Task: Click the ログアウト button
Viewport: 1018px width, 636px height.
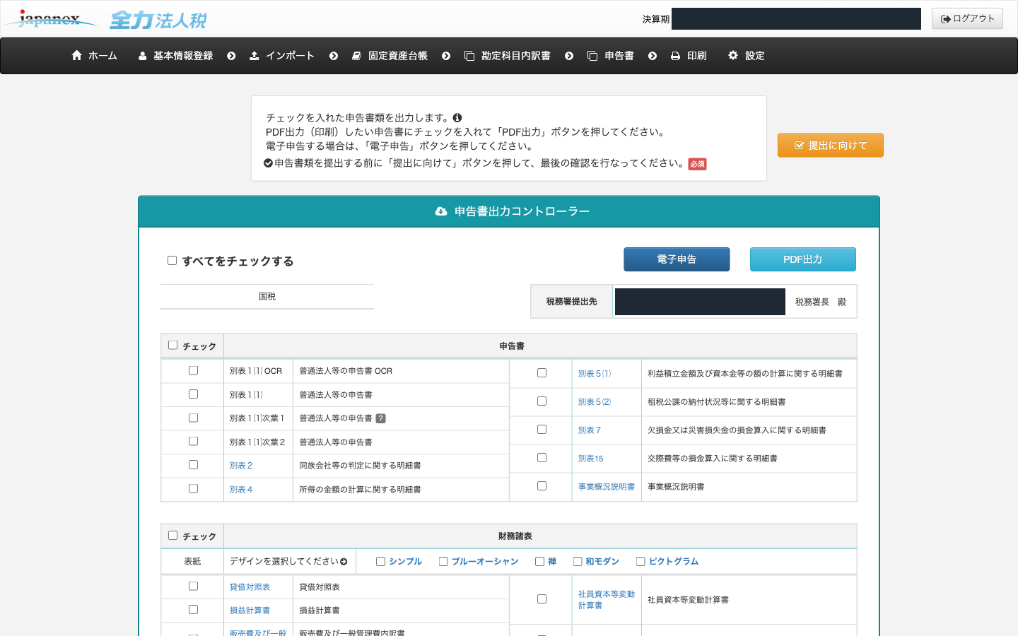Action: click(x=967, y=18)
